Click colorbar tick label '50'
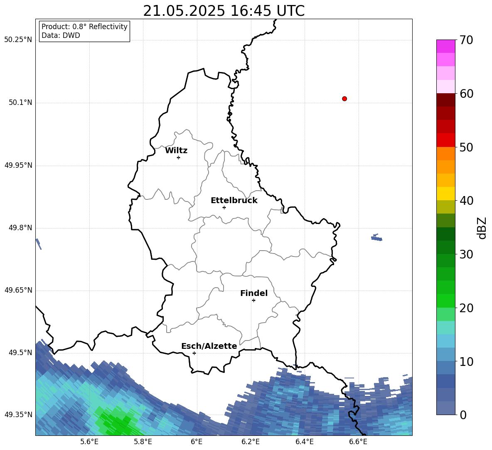The width and height of the screenshot is (492, 450). 466,147
